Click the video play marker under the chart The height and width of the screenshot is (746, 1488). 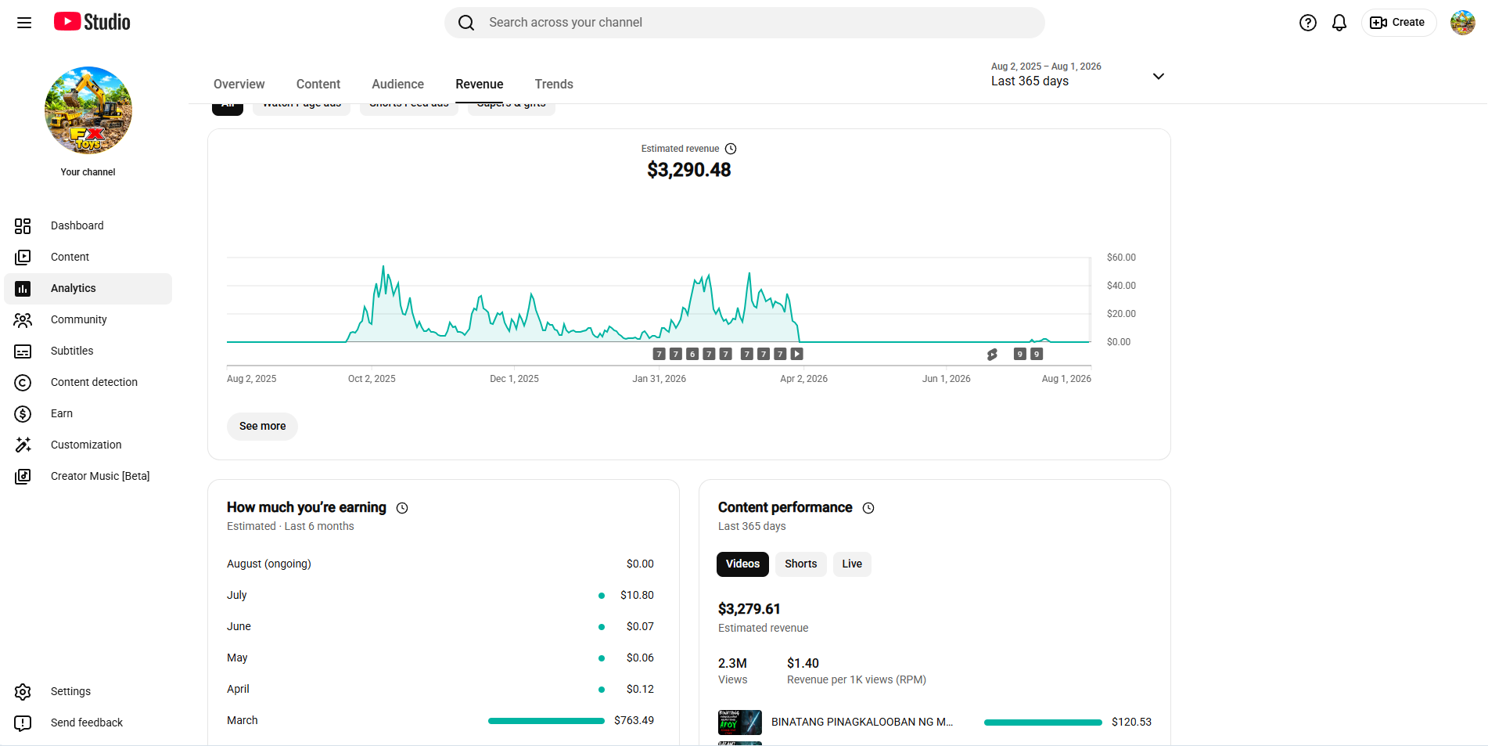(796, 354)
